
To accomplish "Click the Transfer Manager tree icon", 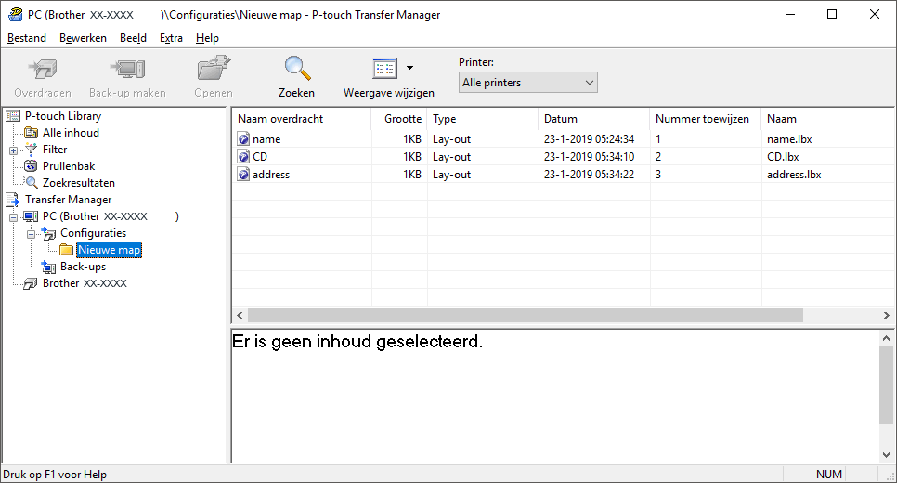I will click(13, 199).
